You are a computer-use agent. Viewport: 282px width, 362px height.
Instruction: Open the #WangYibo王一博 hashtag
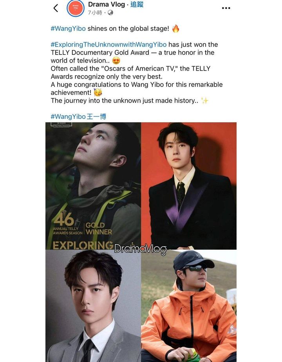tap(78, 117)
